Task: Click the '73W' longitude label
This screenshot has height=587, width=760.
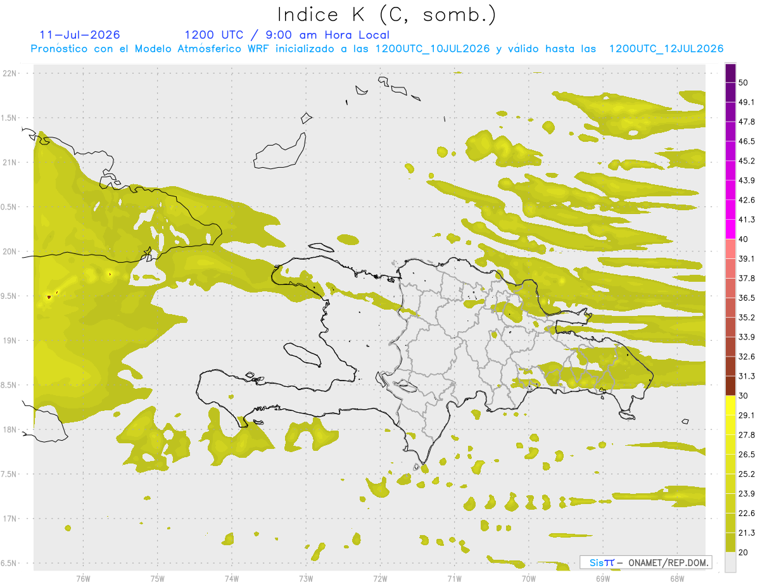Action: coord(305,579)
